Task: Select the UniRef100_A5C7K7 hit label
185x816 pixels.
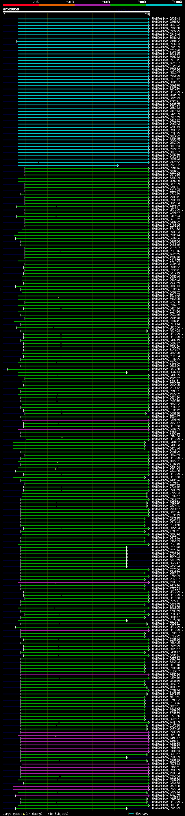Action: 166,73
